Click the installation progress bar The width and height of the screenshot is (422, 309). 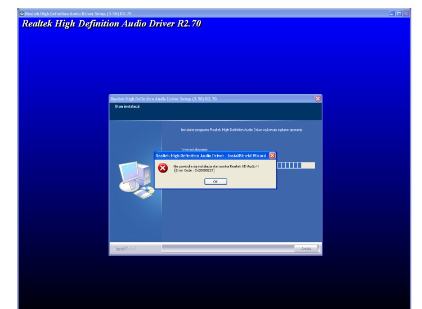click(x=296, y=165)
